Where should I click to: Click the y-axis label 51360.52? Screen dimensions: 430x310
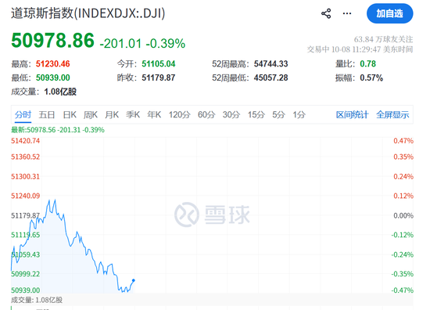[25, 157]
